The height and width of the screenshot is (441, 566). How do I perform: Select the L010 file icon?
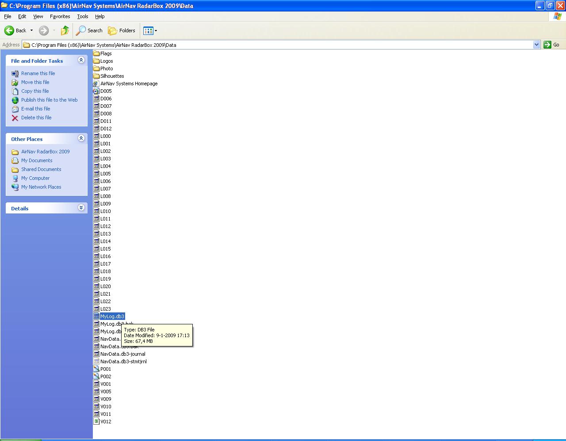[x=96, y=211]
